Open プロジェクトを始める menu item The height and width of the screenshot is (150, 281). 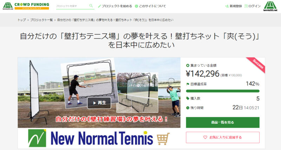[x=117, y=6]
